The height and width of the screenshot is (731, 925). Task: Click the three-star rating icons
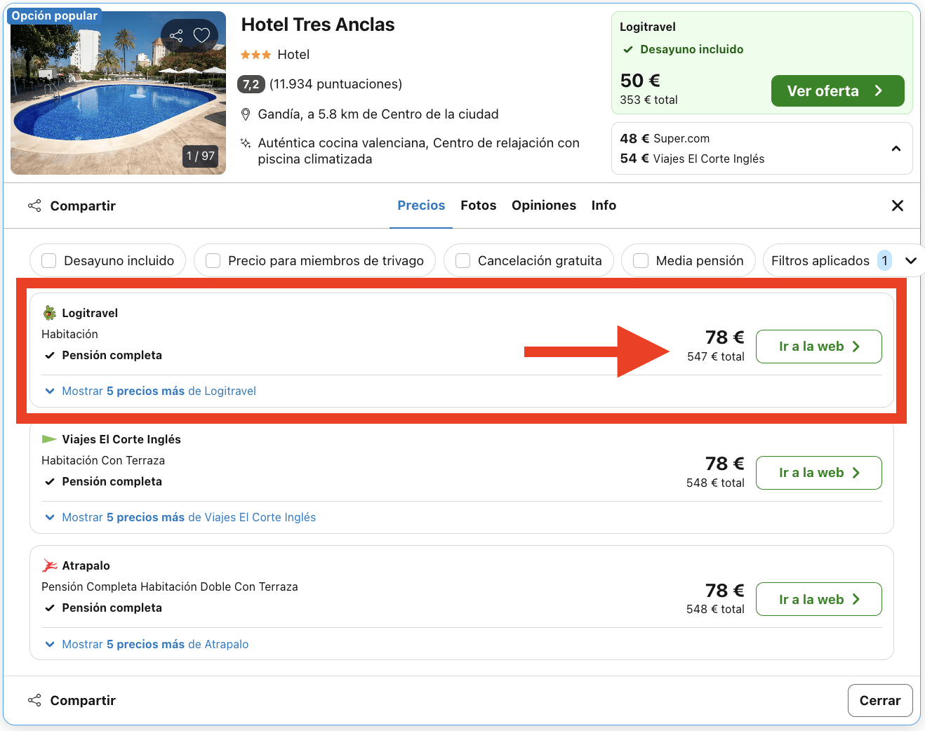coord(255,54)
